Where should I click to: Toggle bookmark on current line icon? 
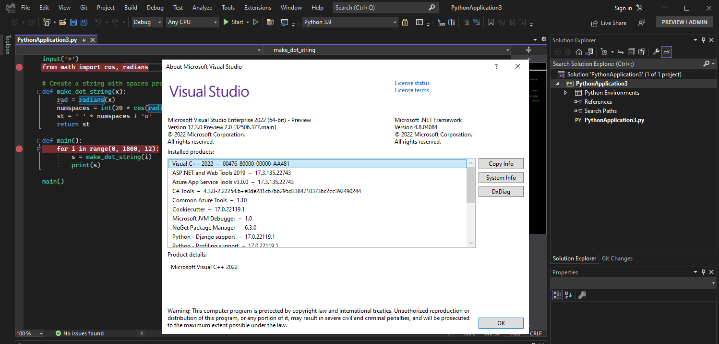[x=491, y=22]
